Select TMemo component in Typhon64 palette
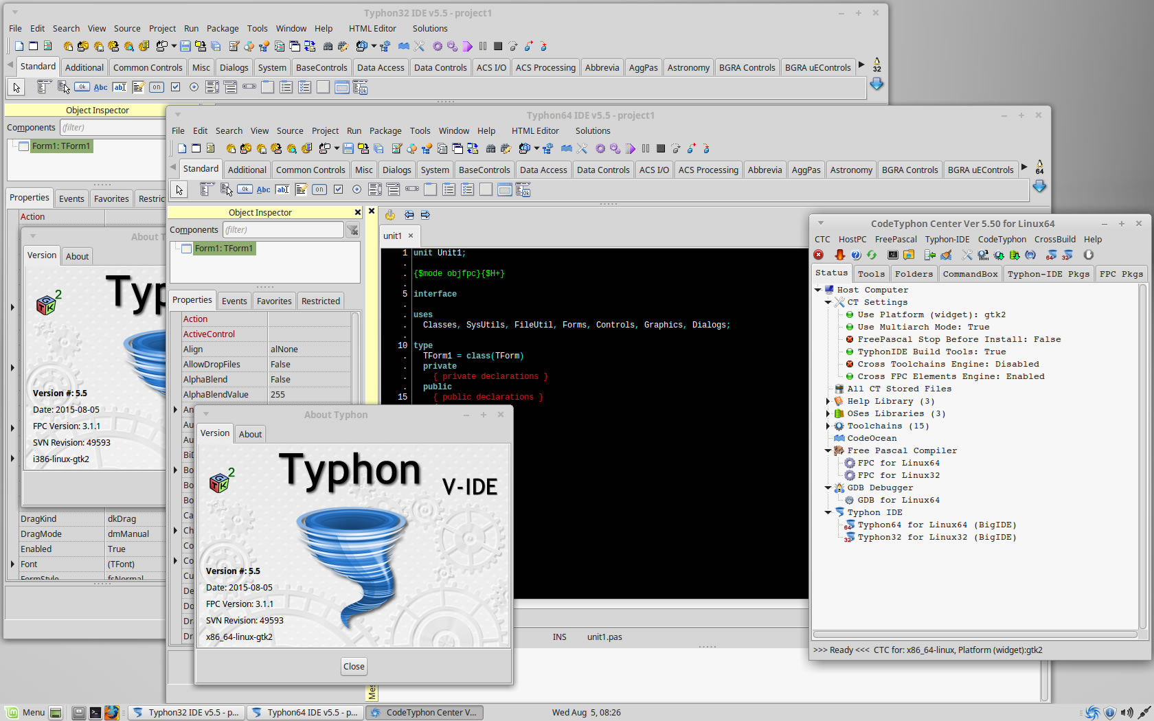Image resolution: width=1154 pixels, height=721 pixels. coord(301,190)
